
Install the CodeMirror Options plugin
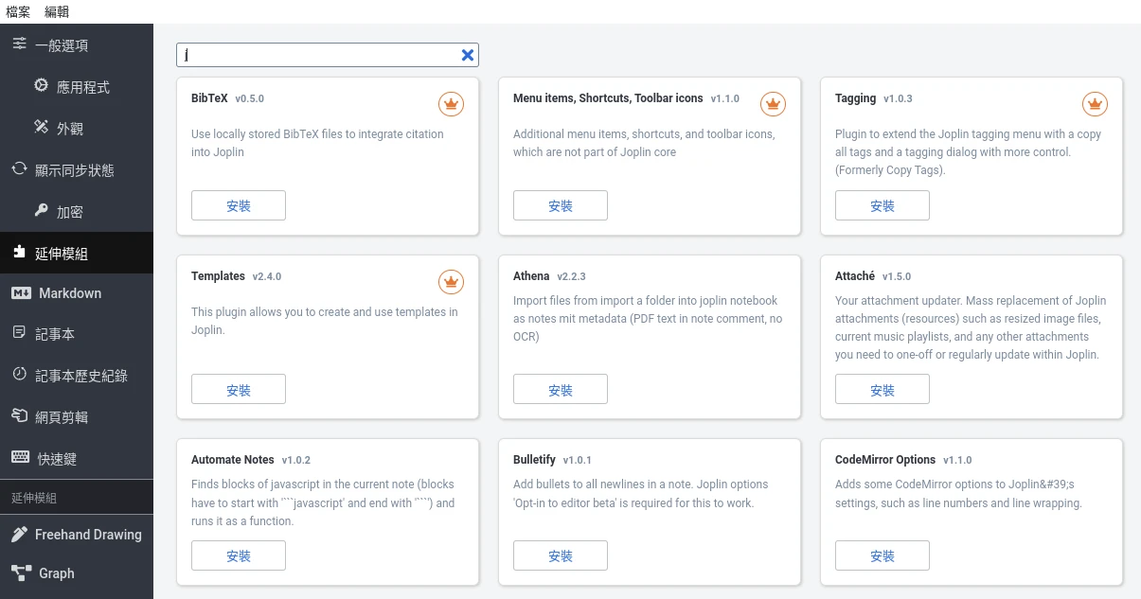pos(882,555)
